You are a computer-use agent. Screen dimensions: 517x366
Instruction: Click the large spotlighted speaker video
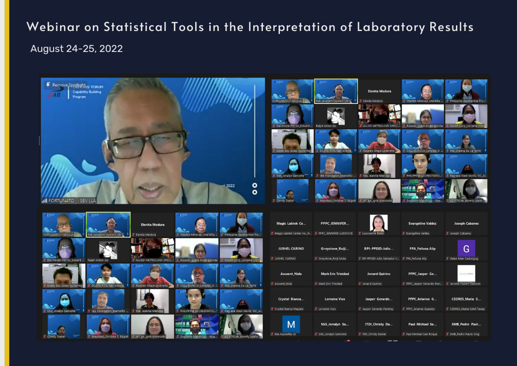(x=153, y=141)
